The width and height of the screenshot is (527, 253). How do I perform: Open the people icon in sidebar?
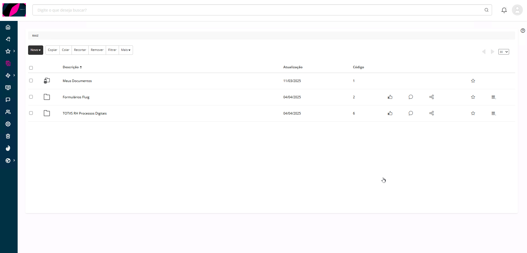(x=8, y=112)
